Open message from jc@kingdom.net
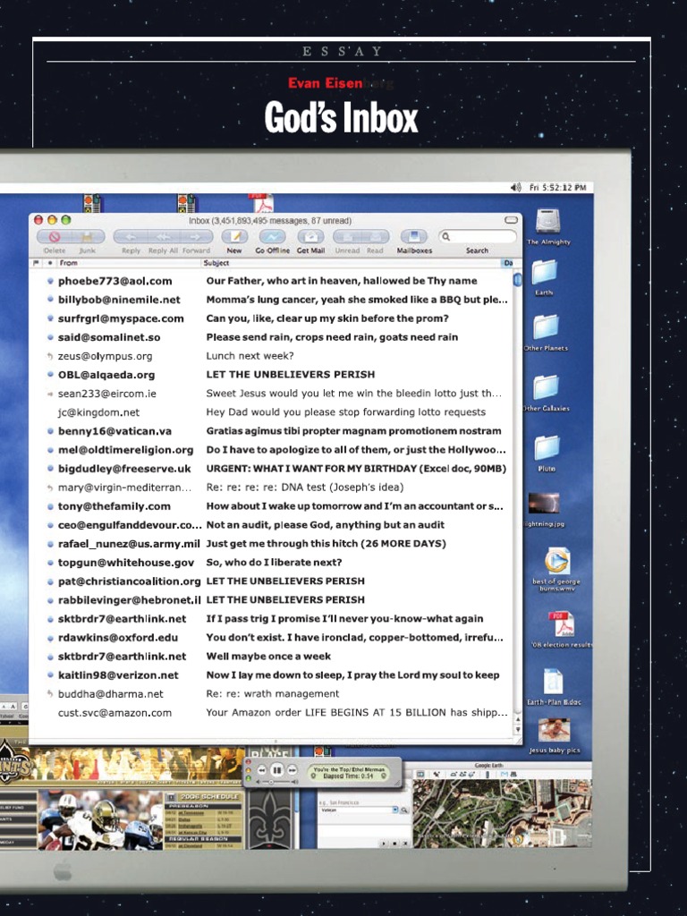The width and height of the screenshot is (687, 916). 271,412
